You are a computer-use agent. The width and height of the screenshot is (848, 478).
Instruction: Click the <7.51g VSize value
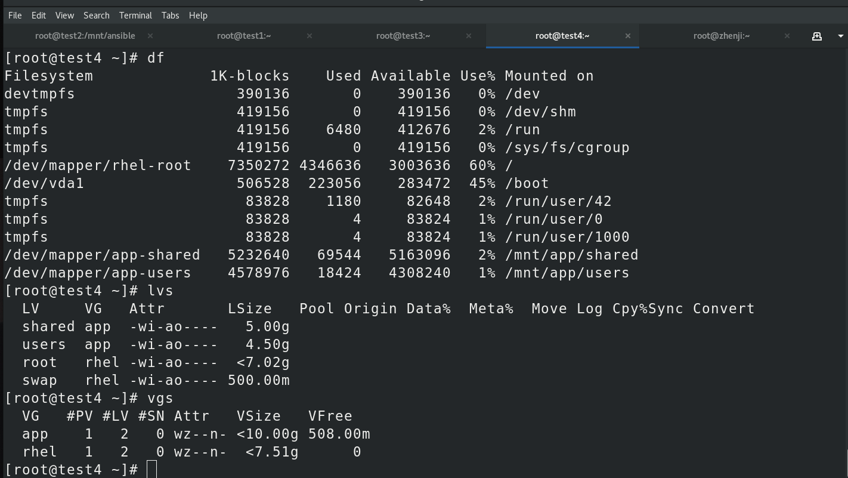click(272, 452)
